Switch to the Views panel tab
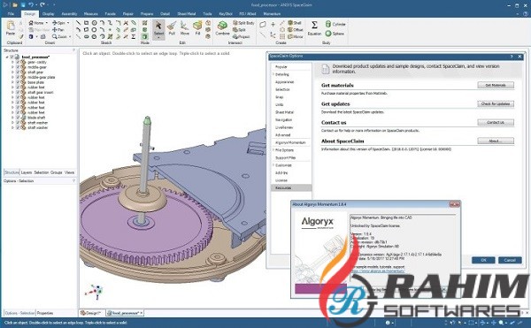Viewport: 531px width, 328px height. point(69,172)
